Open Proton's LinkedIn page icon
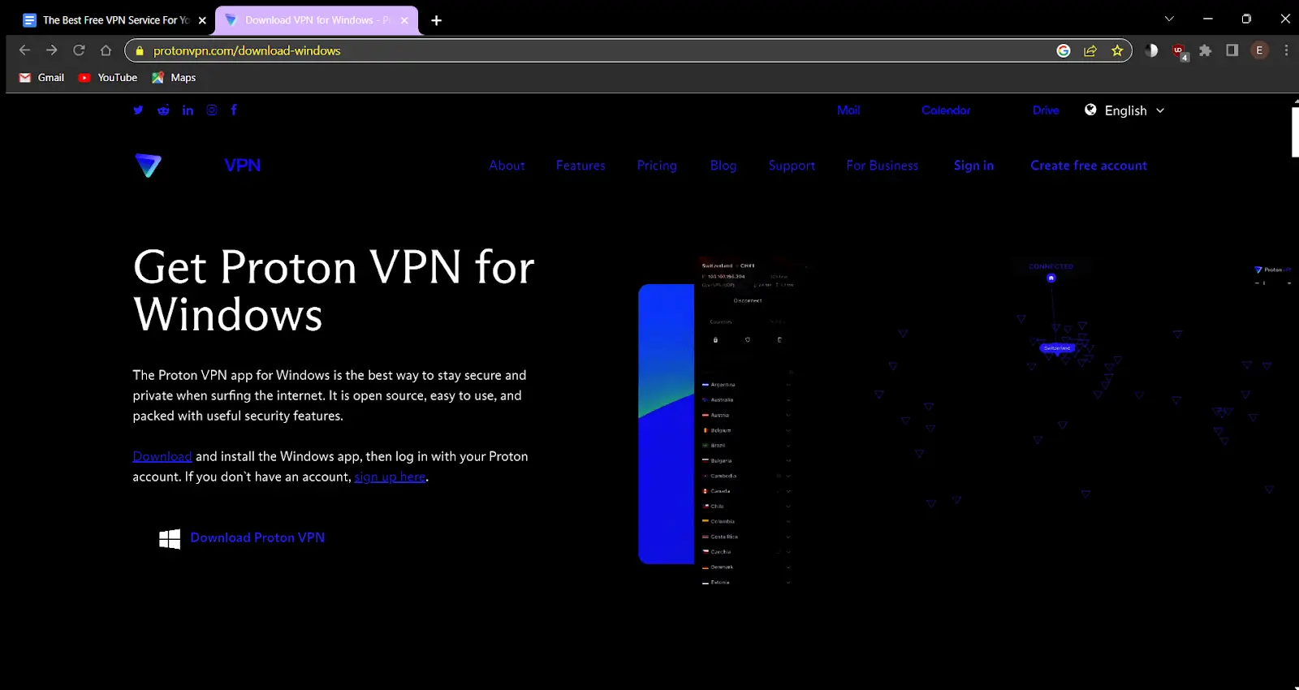 [188, 110]
